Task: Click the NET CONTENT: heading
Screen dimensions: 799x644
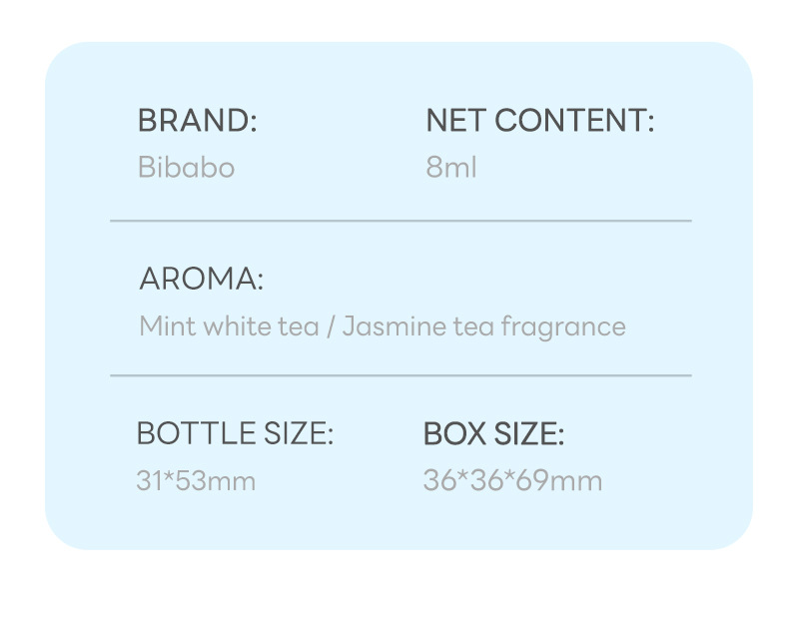Action: tap(539, 121)
